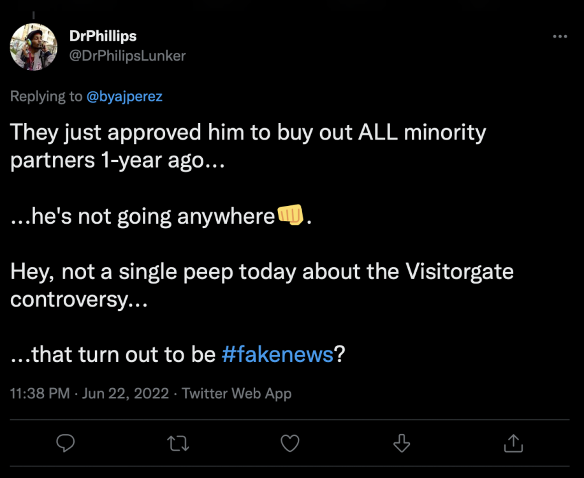
Task: Click the word "Visitorgate" in the tweet
Action: point(459,272)
